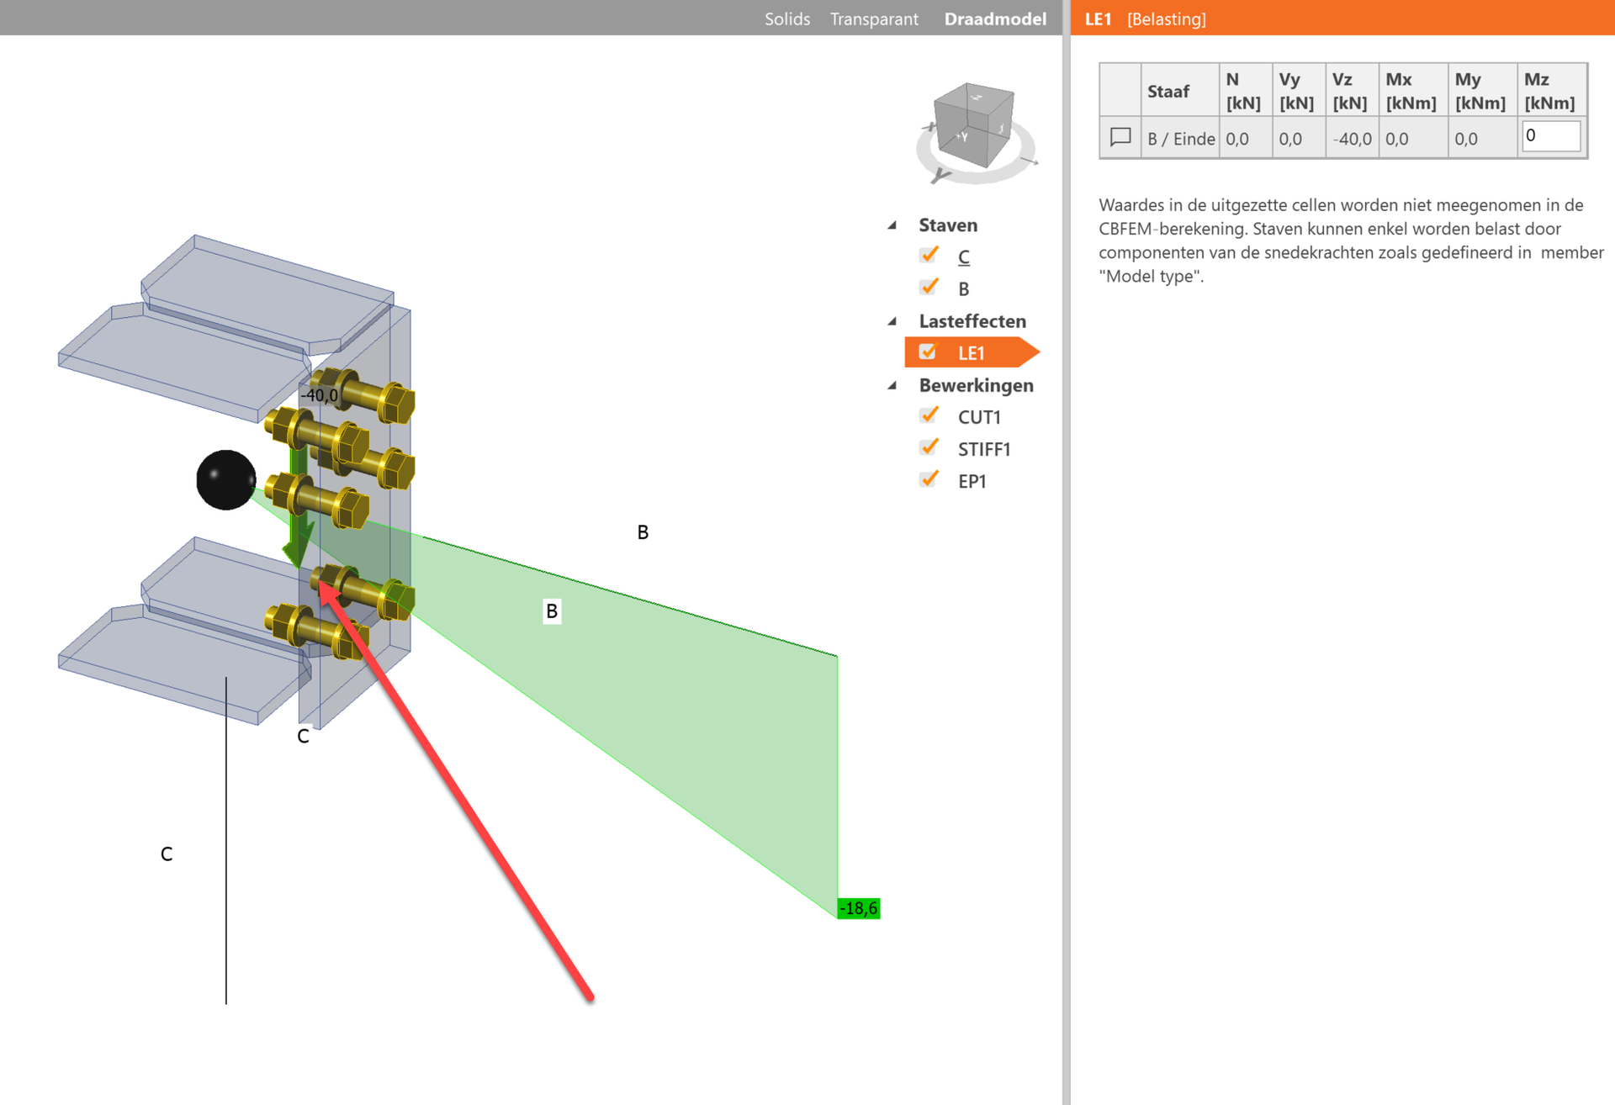
Task: Toggle member B checkbox
Action: (x=929, y=288)
